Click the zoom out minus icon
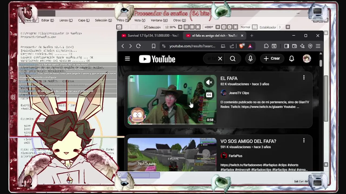The height and width of the screenshot is (194, 346). click(186, 27)
